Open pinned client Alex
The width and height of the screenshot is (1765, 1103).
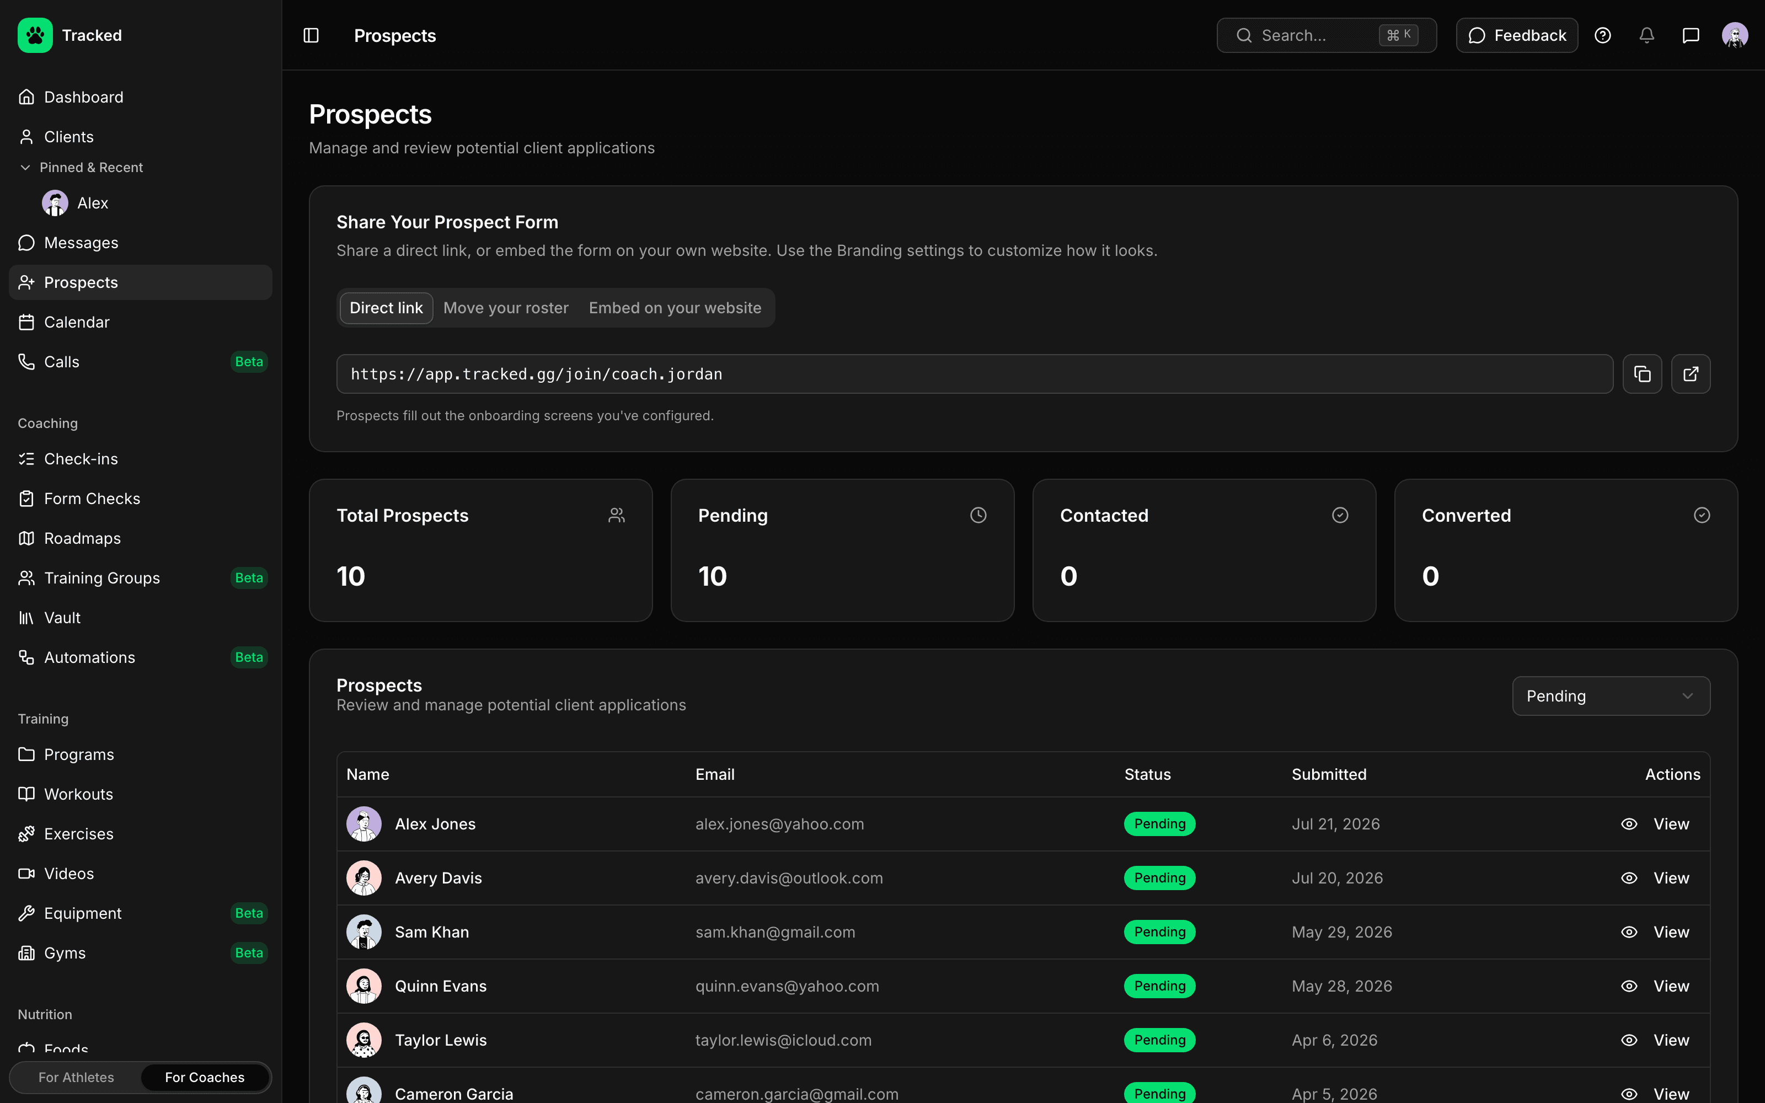click(76, 203)
